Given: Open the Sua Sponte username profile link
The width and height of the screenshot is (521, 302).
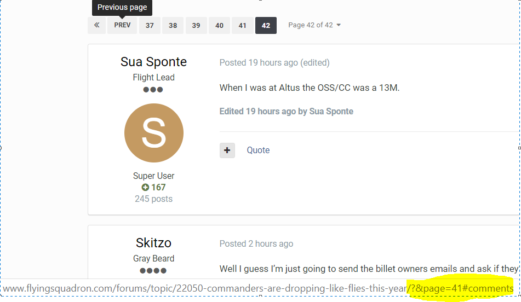Looking at the screenshot, I should click(x=153, y=62).
